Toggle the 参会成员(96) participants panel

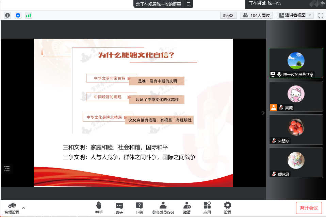[163, 208]
